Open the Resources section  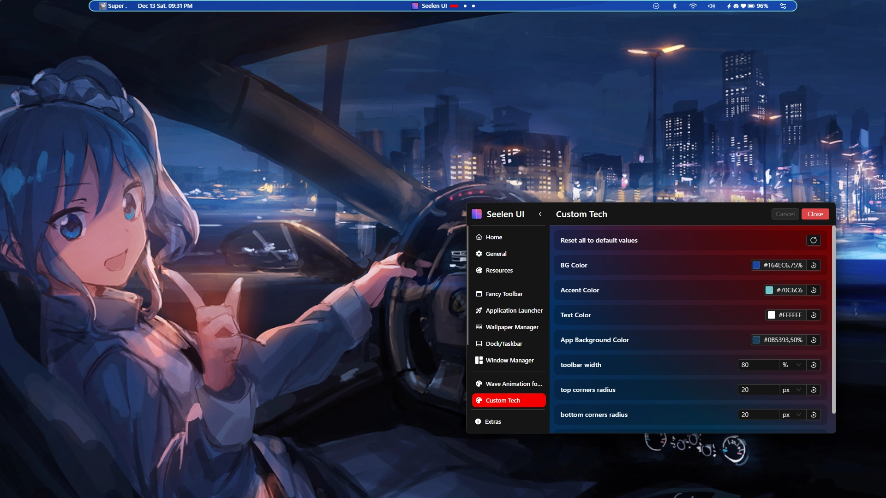coord(499,270)
